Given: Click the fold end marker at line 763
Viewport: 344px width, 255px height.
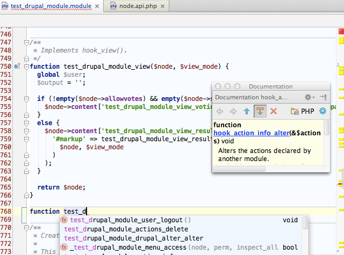Looking at the screenshot, I should [26, 171].
